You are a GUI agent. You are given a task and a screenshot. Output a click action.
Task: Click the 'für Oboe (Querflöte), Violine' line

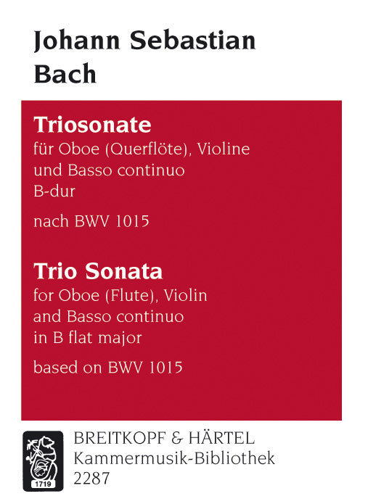point(142,149)
